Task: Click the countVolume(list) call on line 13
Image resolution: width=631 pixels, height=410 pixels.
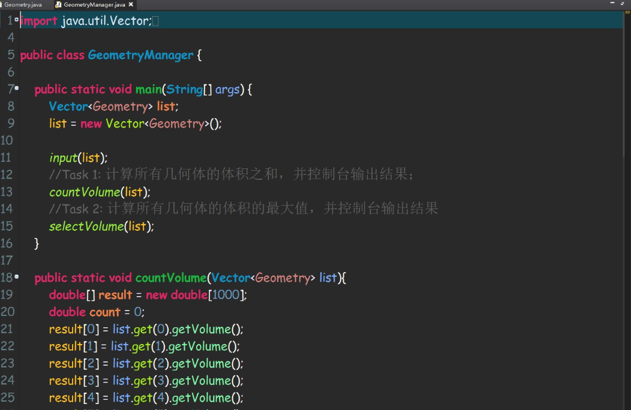Action: click(x=99, y=192)
